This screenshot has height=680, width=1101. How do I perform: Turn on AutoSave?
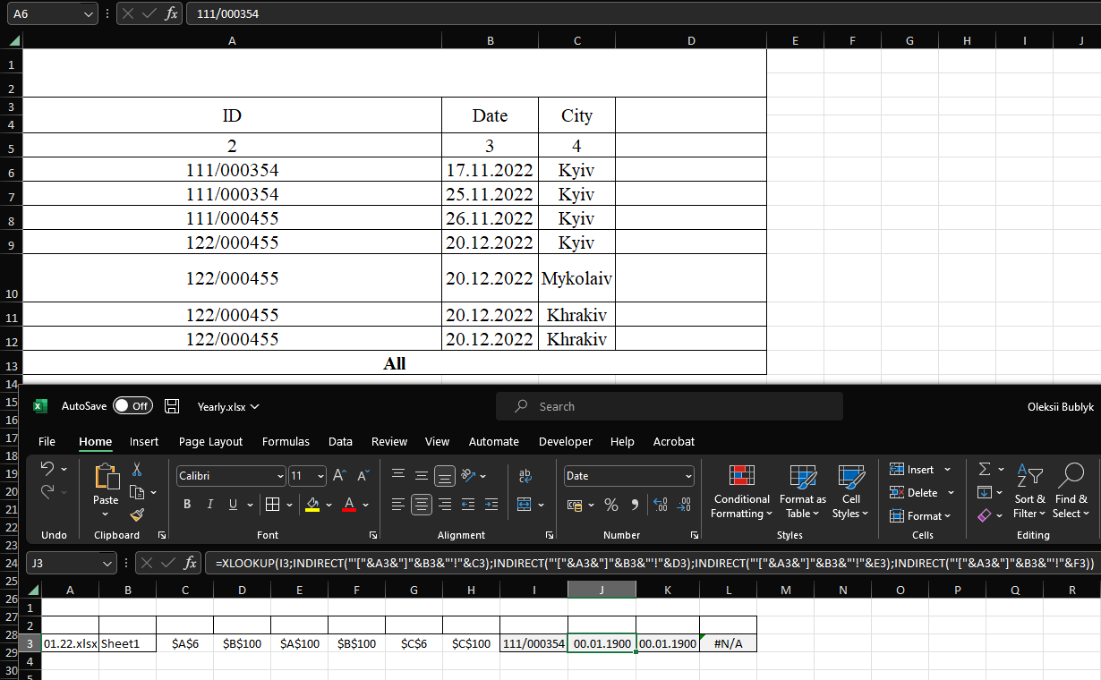pyautogui.click(x=132, y=405)
